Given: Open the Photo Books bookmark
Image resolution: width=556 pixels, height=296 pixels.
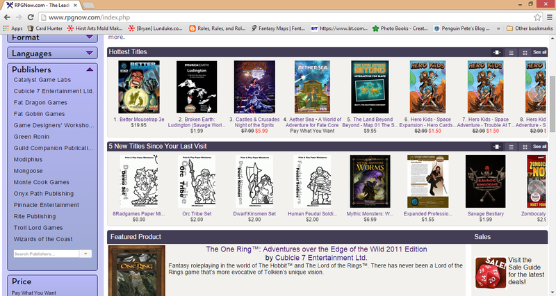Looking at the screenshot, I should coord(400,28).
